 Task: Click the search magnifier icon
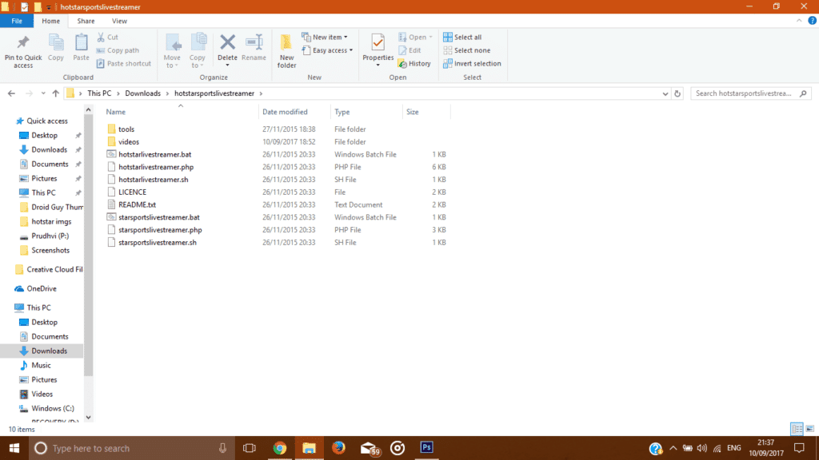point(803,93)
